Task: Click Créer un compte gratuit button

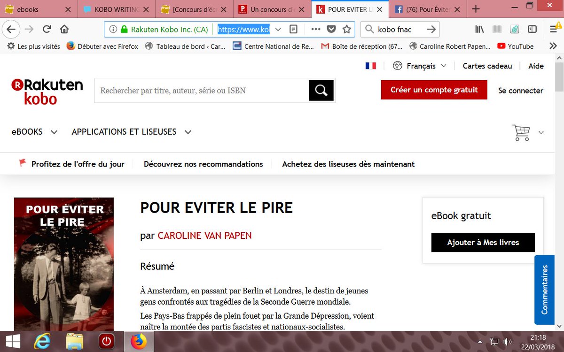Action: coord(434,90)
